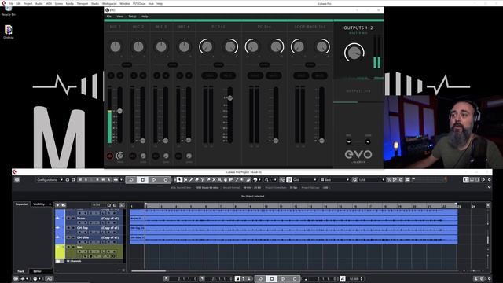Image resolution: width=503 pixels, height=283 pixels.
Task: Select the Mute X tool
Action: pyautogui.click(x=214, y=180)
